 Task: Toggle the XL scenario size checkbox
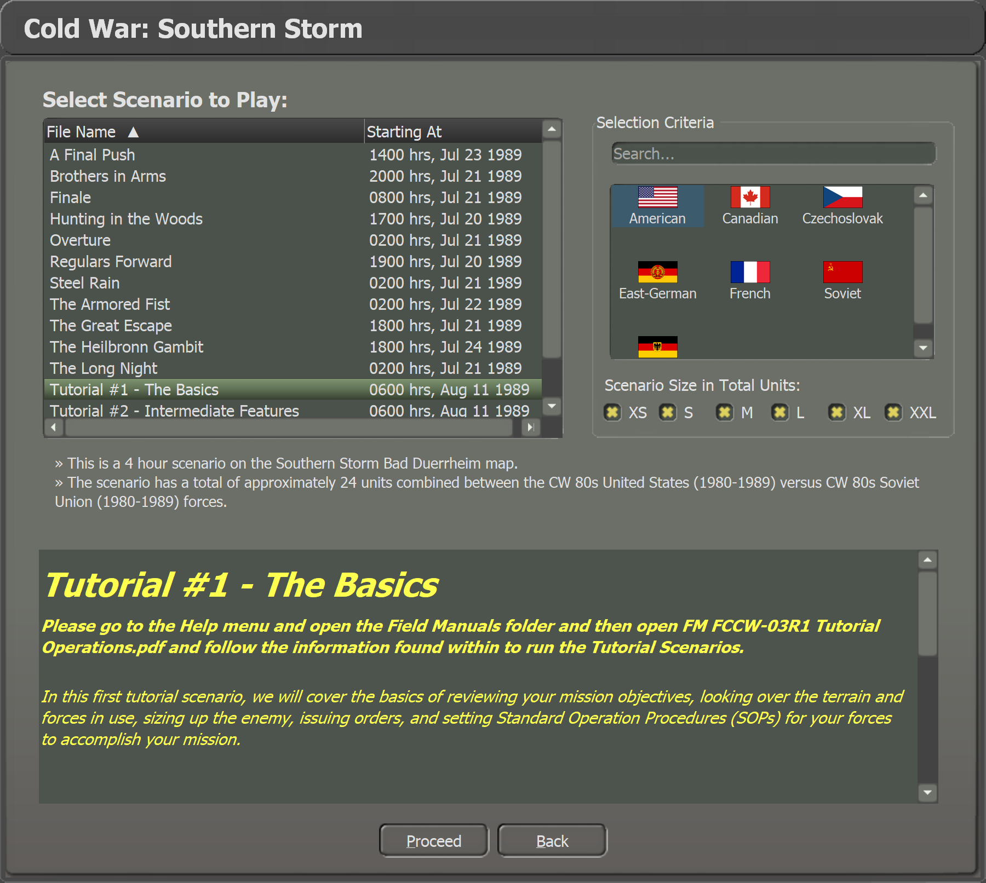coord(836,412)
